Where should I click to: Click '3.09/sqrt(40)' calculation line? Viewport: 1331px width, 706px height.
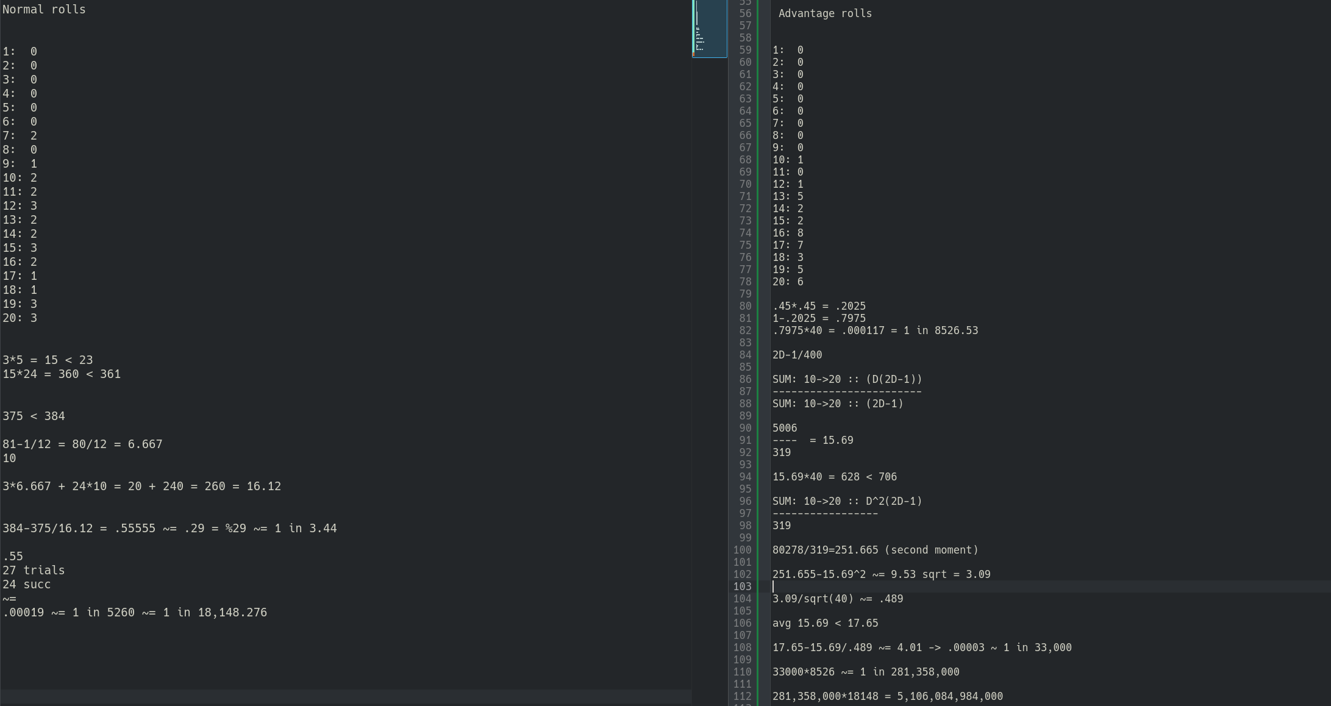pyautogui.click(x=838, y=599)
